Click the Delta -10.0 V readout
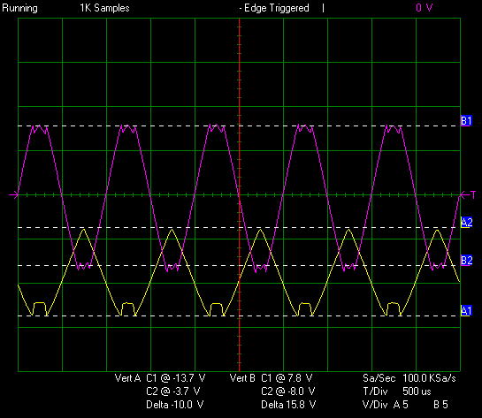This screenshot has height=418, width=482. [x=174, y=405]
